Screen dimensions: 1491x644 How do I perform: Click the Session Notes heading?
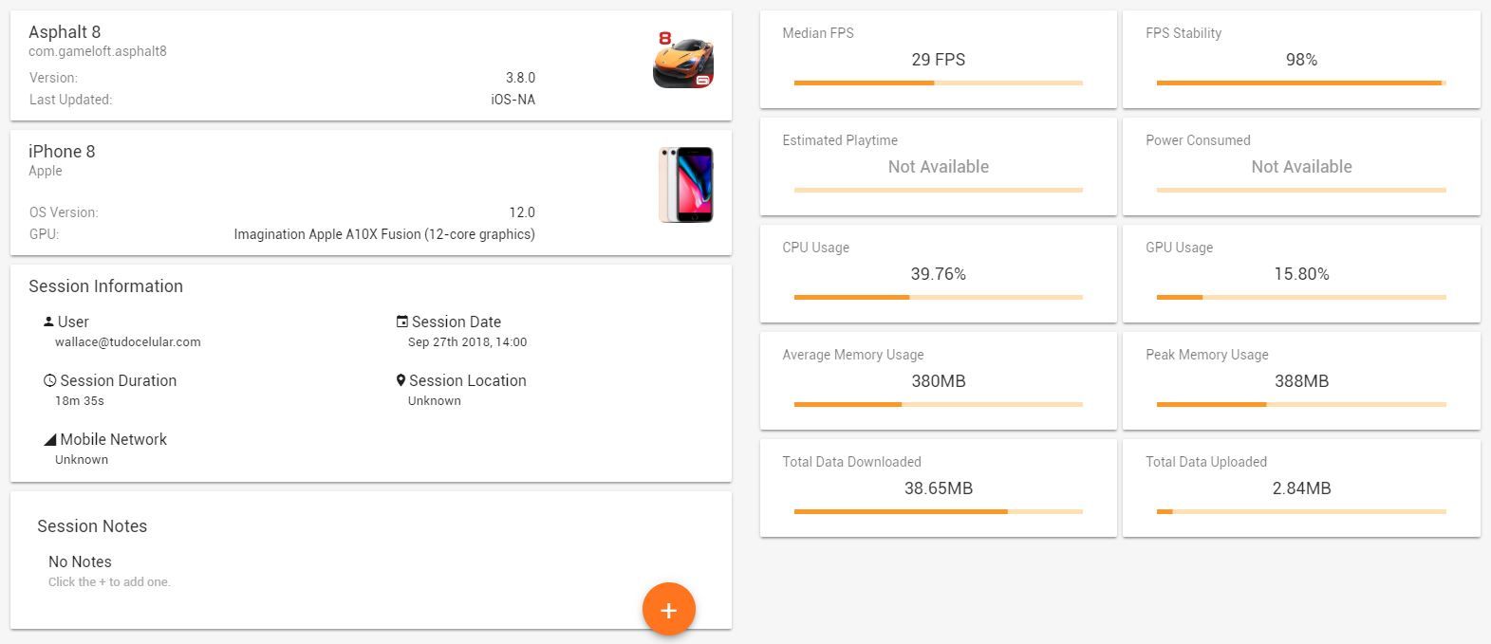[x=92, y=526]
